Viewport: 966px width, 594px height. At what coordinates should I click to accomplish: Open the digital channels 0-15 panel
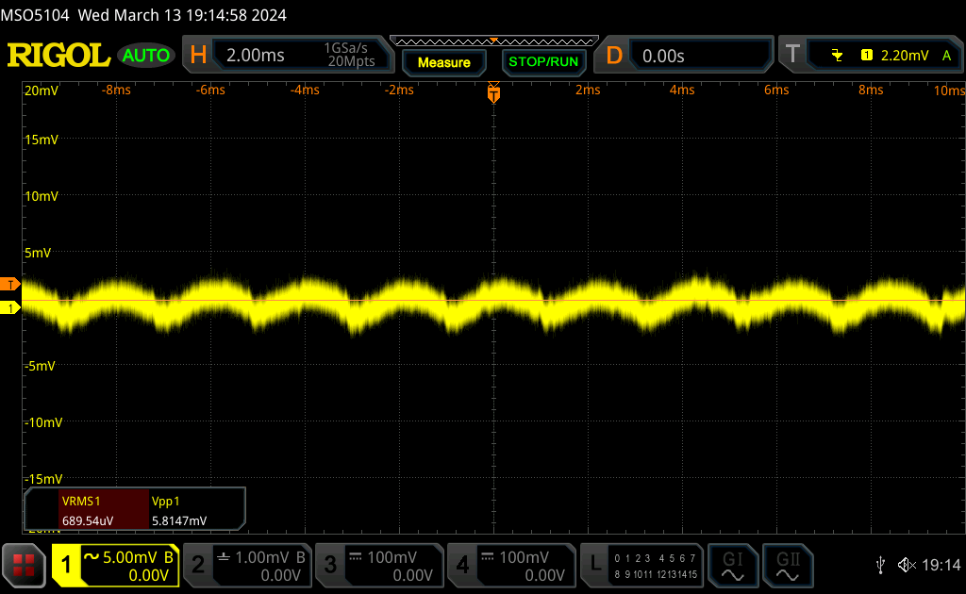tap(656, 566)
